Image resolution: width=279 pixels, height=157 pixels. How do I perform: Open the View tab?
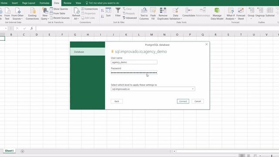[78, 3]
